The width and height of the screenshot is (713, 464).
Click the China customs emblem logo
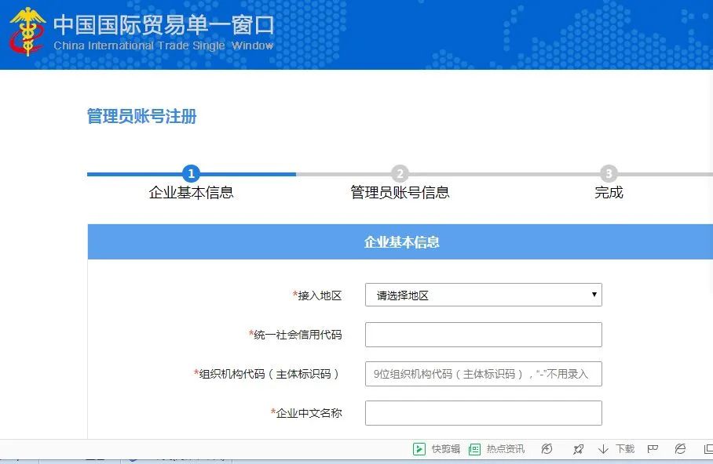coord(28,32)
